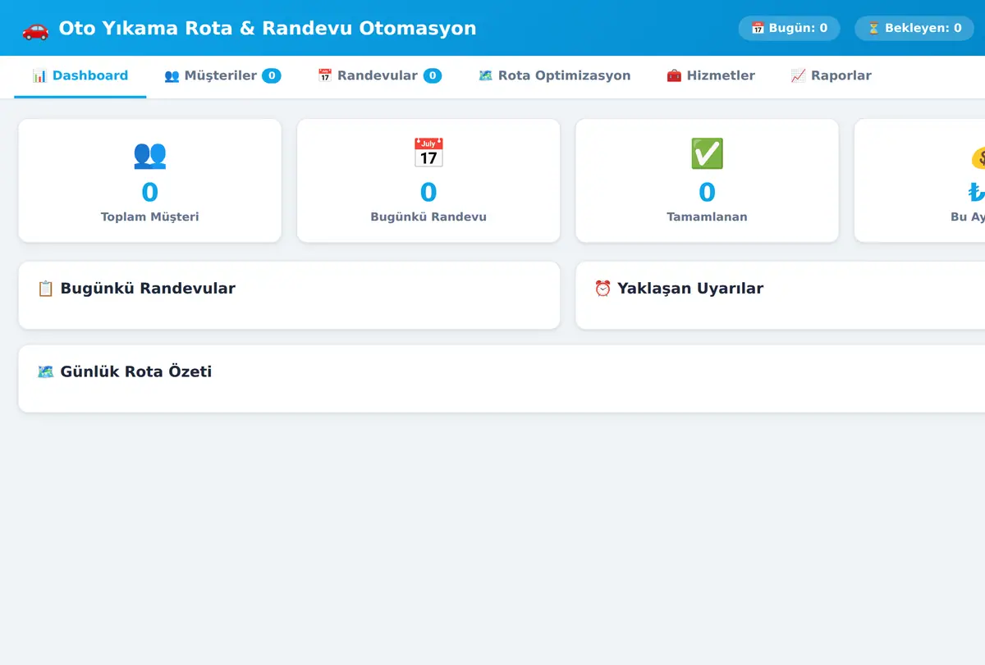Open the Randevular tab
The width and height of the screenshot is (985, 665).
[379, 75]
